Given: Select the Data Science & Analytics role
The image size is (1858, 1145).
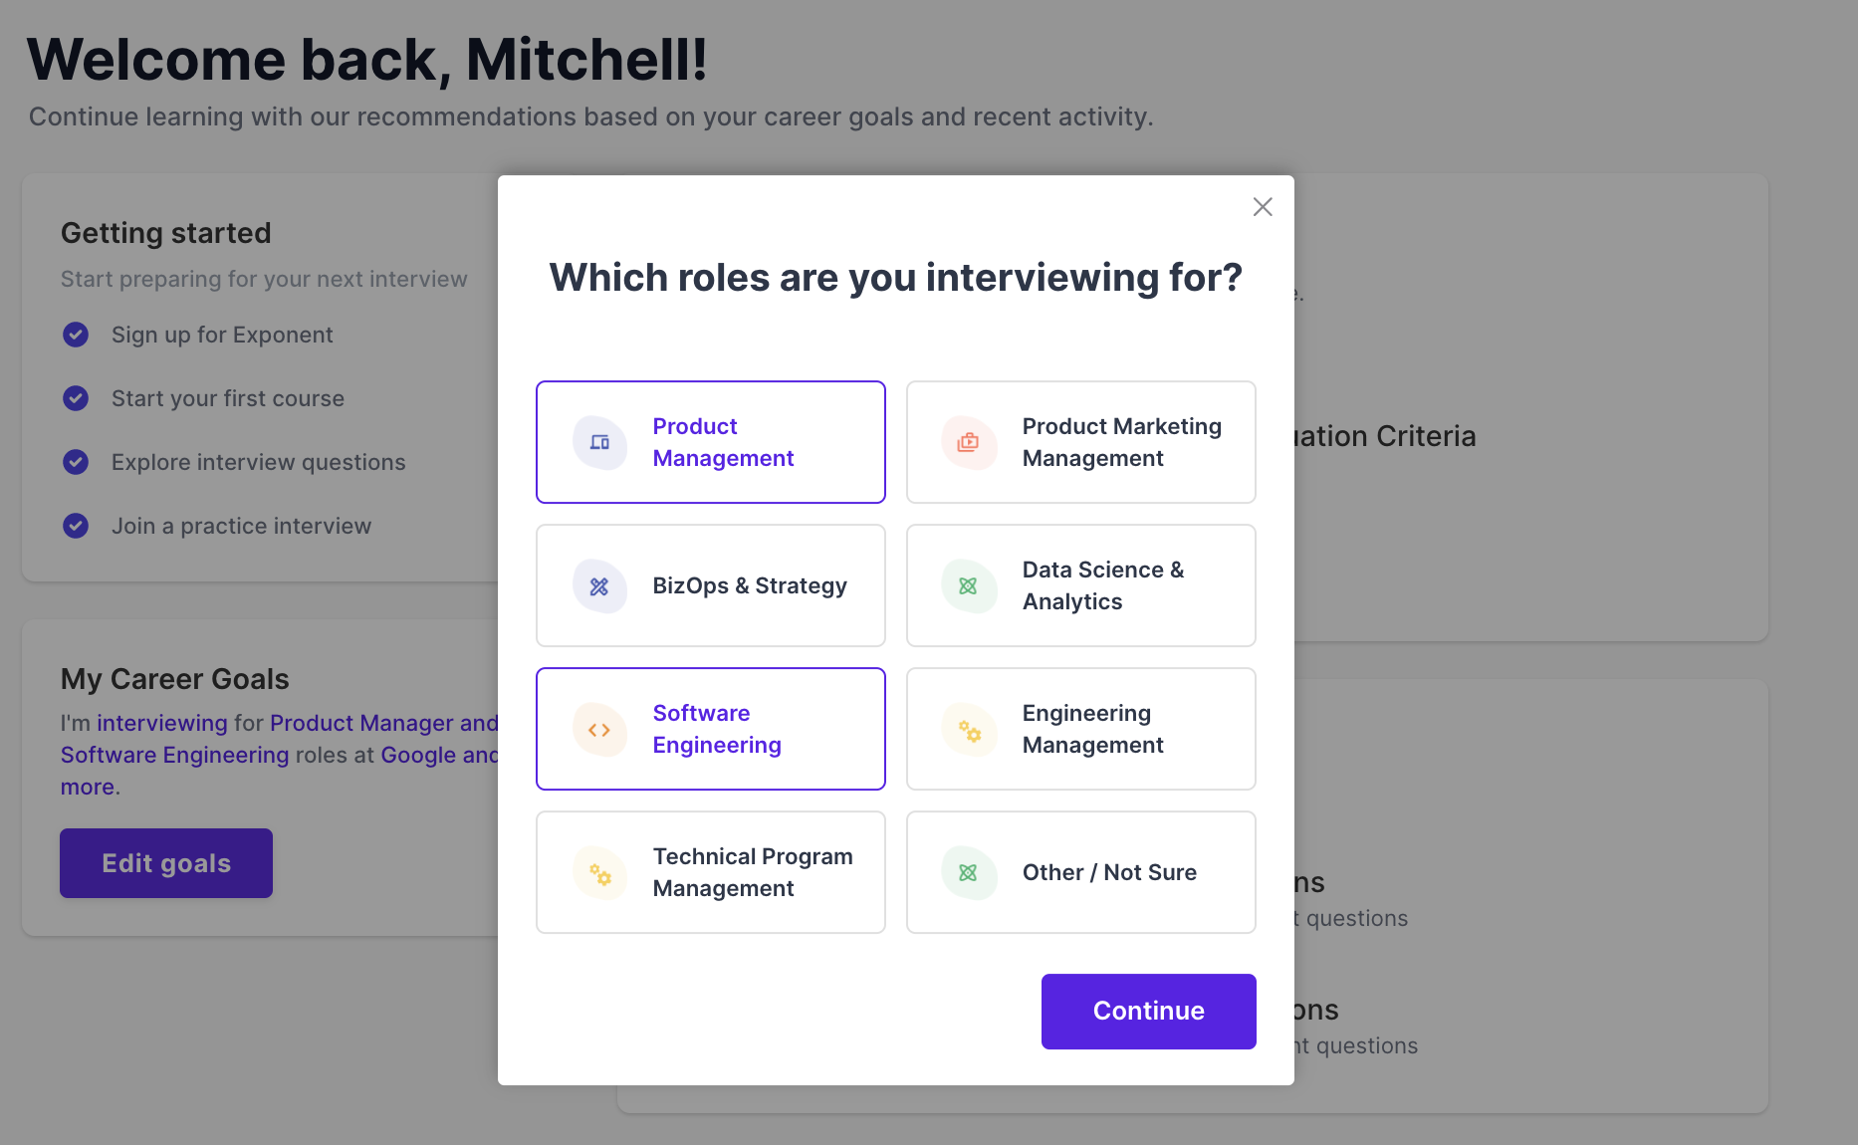Looking at the screenshot, I should click(x=1081, y=585).
